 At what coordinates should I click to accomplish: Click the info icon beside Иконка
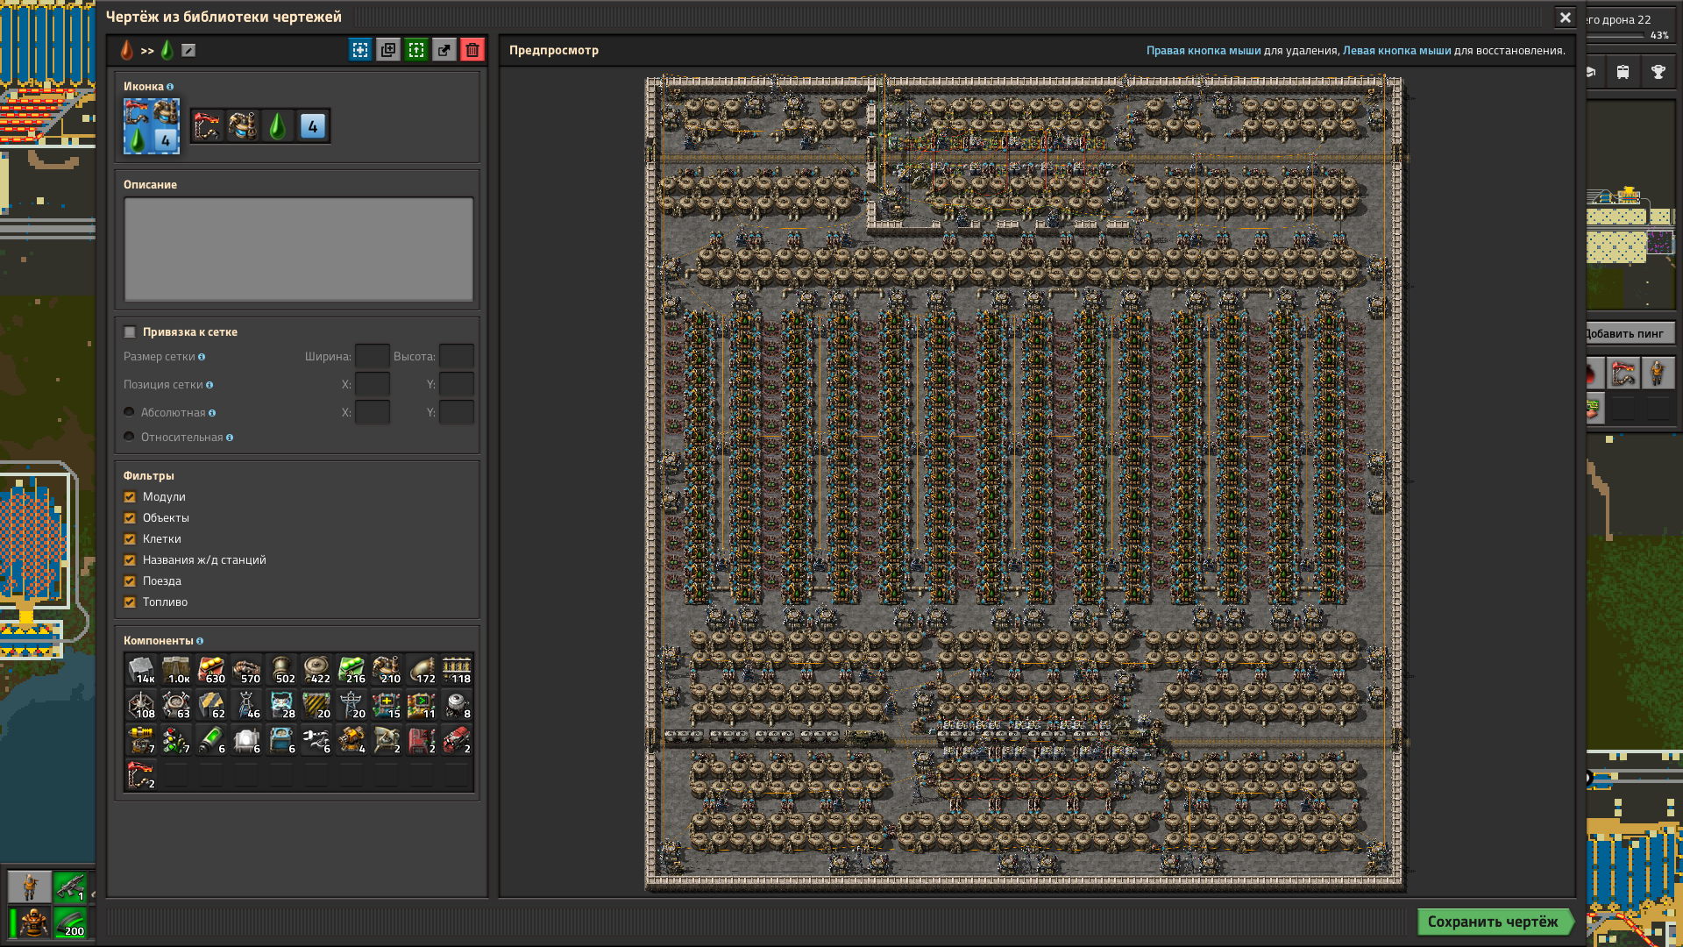(170, 87)
